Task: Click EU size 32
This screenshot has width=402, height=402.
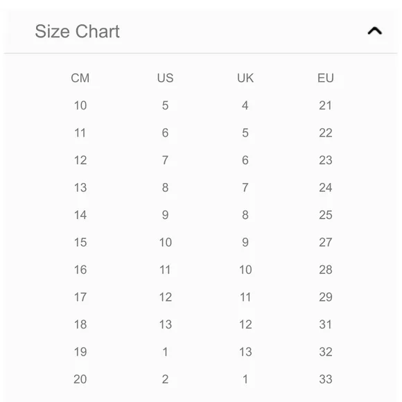Action: pos(326,352)
